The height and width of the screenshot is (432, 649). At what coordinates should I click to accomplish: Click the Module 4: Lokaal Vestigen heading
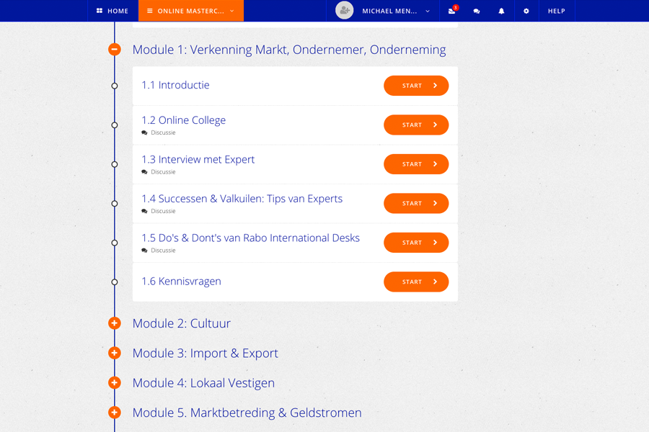click(x=203, y=383)
